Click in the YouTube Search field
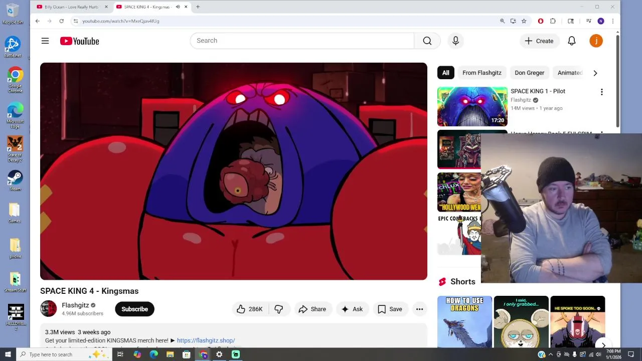 point(302,41)
